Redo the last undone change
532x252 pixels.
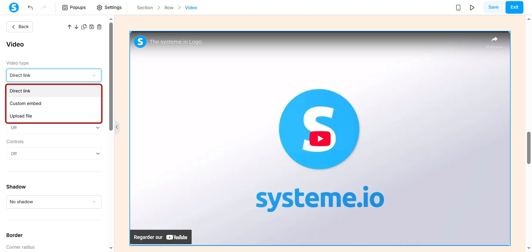[44, 8]
